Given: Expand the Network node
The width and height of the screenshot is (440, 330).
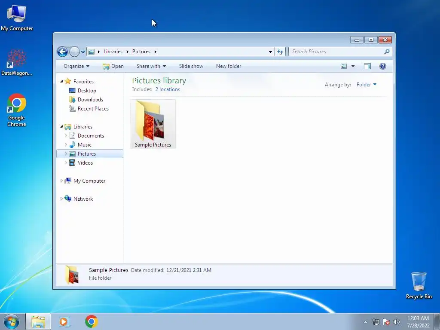Looking at the screenshot, I should click(61, 199).
